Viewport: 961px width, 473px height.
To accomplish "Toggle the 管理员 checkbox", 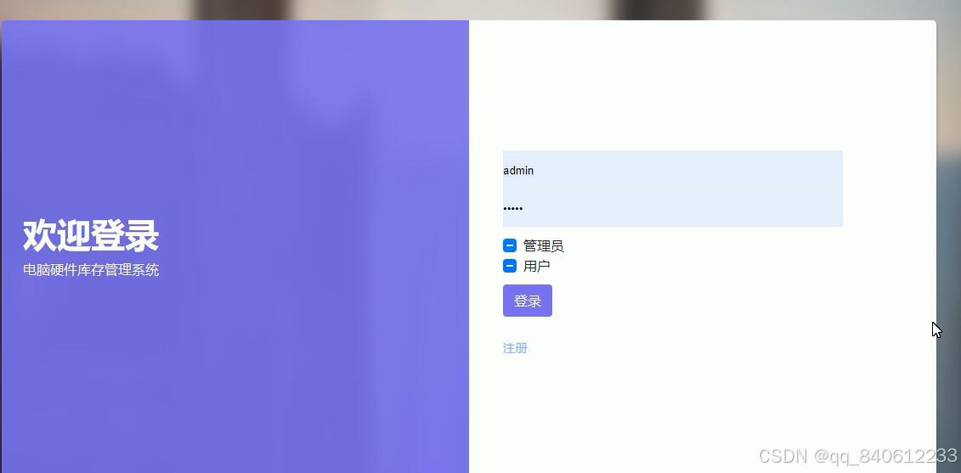I will pos(509,245).
